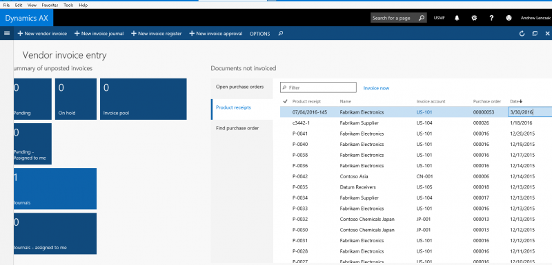Select product receipt P-0033
This screenshot has width=552, height=265.
[300, 209]
